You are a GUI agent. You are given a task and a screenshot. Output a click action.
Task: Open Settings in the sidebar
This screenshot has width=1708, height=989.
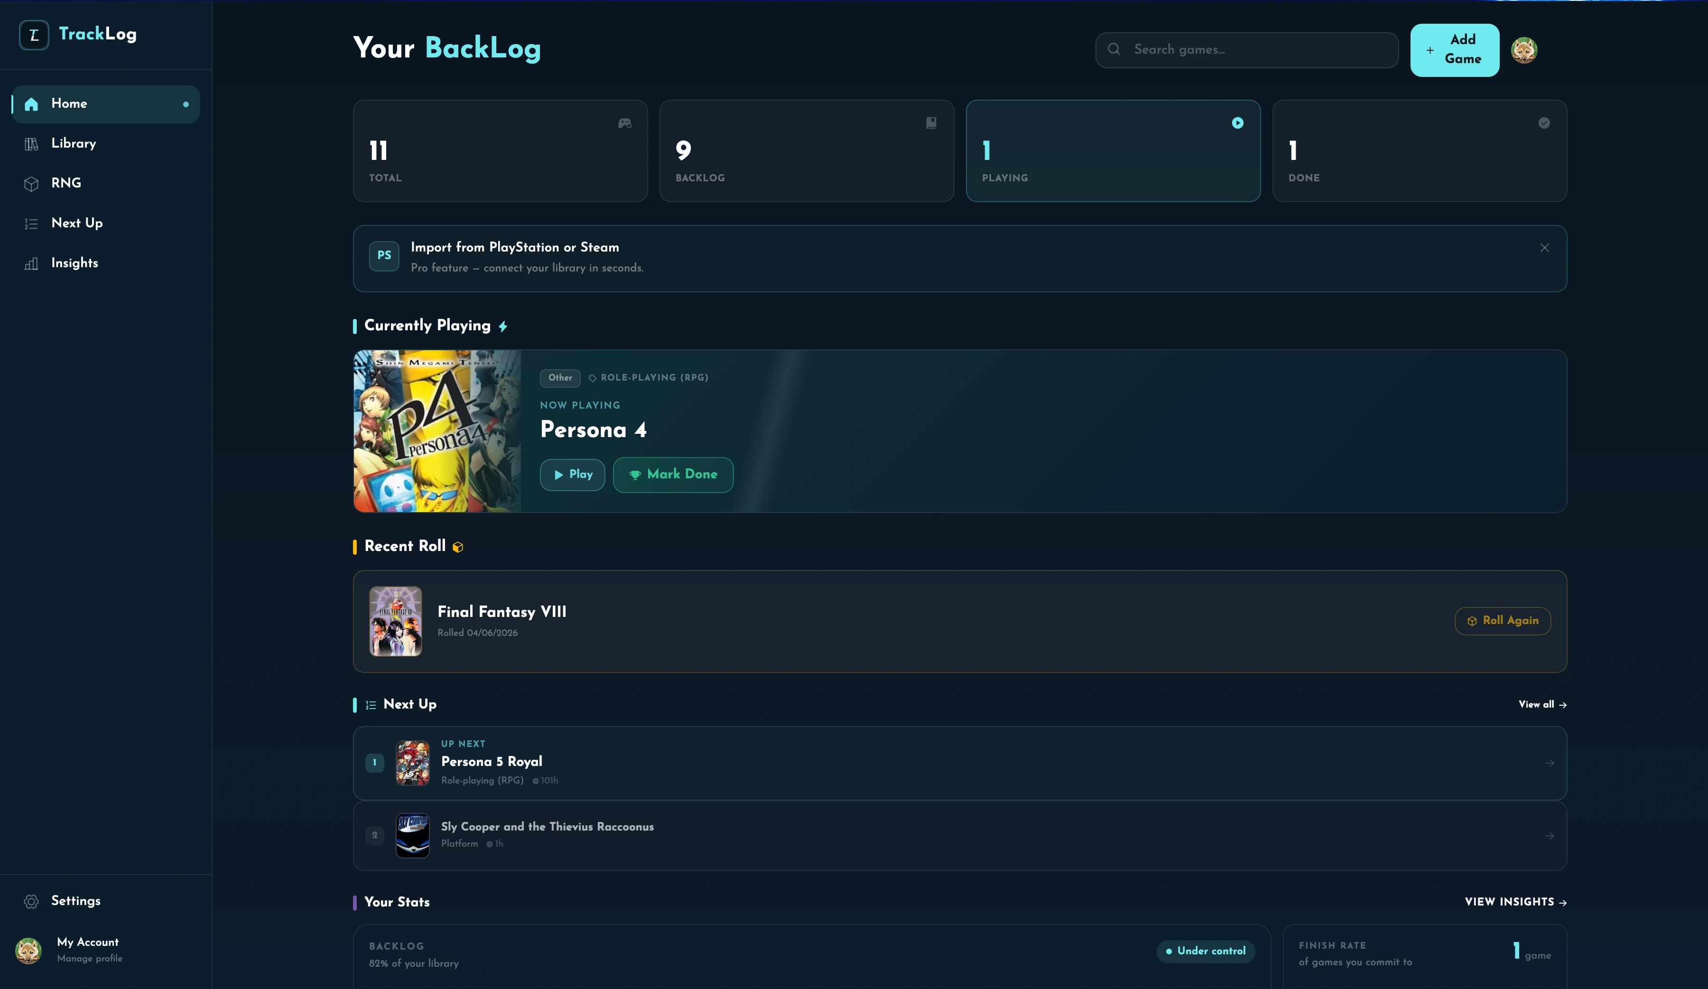tap(106, 901)
